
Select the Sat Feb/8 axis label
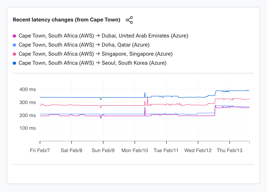[72, 150]
